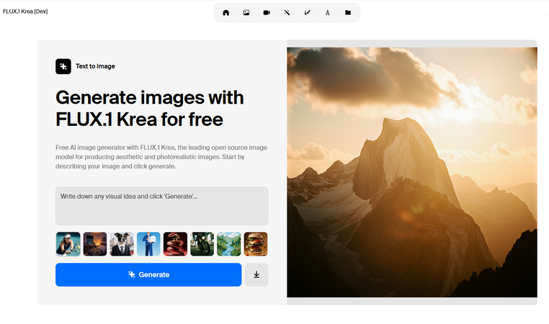The height and width of the screenshot is (324, 549).
Task: Go to Home via the house icon
Action: tap(226, 12)
